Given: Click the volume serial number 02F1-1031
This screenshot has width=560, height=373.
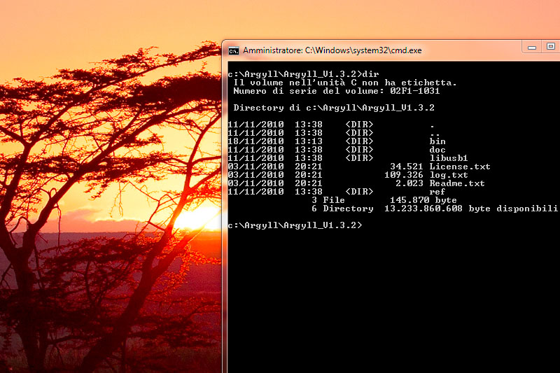Looking at the screenshot, I should (x=414, y=91).
